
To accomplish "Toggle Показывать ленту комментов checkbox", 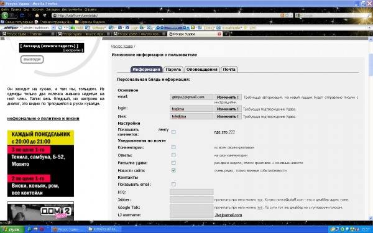I will coord(173,132).
